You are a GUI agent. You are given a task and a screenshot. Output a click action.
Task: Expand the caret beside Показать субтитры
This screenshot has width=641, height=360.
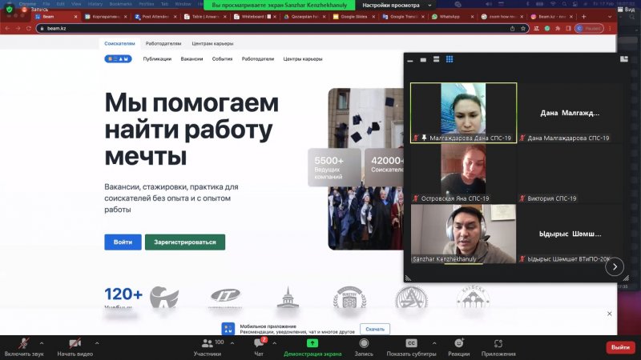434,343
